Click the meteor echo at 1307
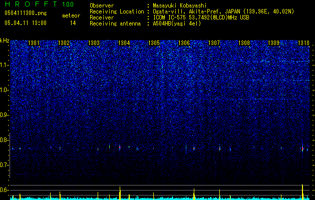The height and width of the screenshot is (200, 315). (x=219, y=148)
